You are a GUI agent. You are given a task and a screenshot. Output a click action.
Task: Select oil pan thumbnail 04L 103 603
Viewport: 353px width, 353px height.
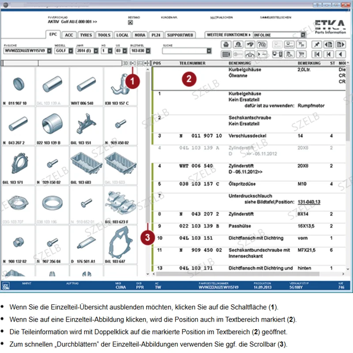[86, 166]
